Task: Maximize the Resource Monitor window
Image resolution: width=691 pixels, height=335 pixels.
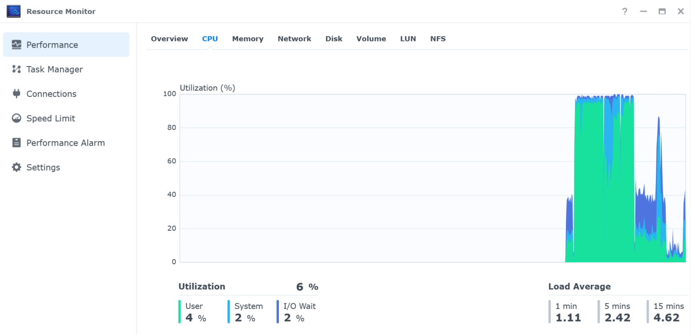Action: click(x=662, y=12)
